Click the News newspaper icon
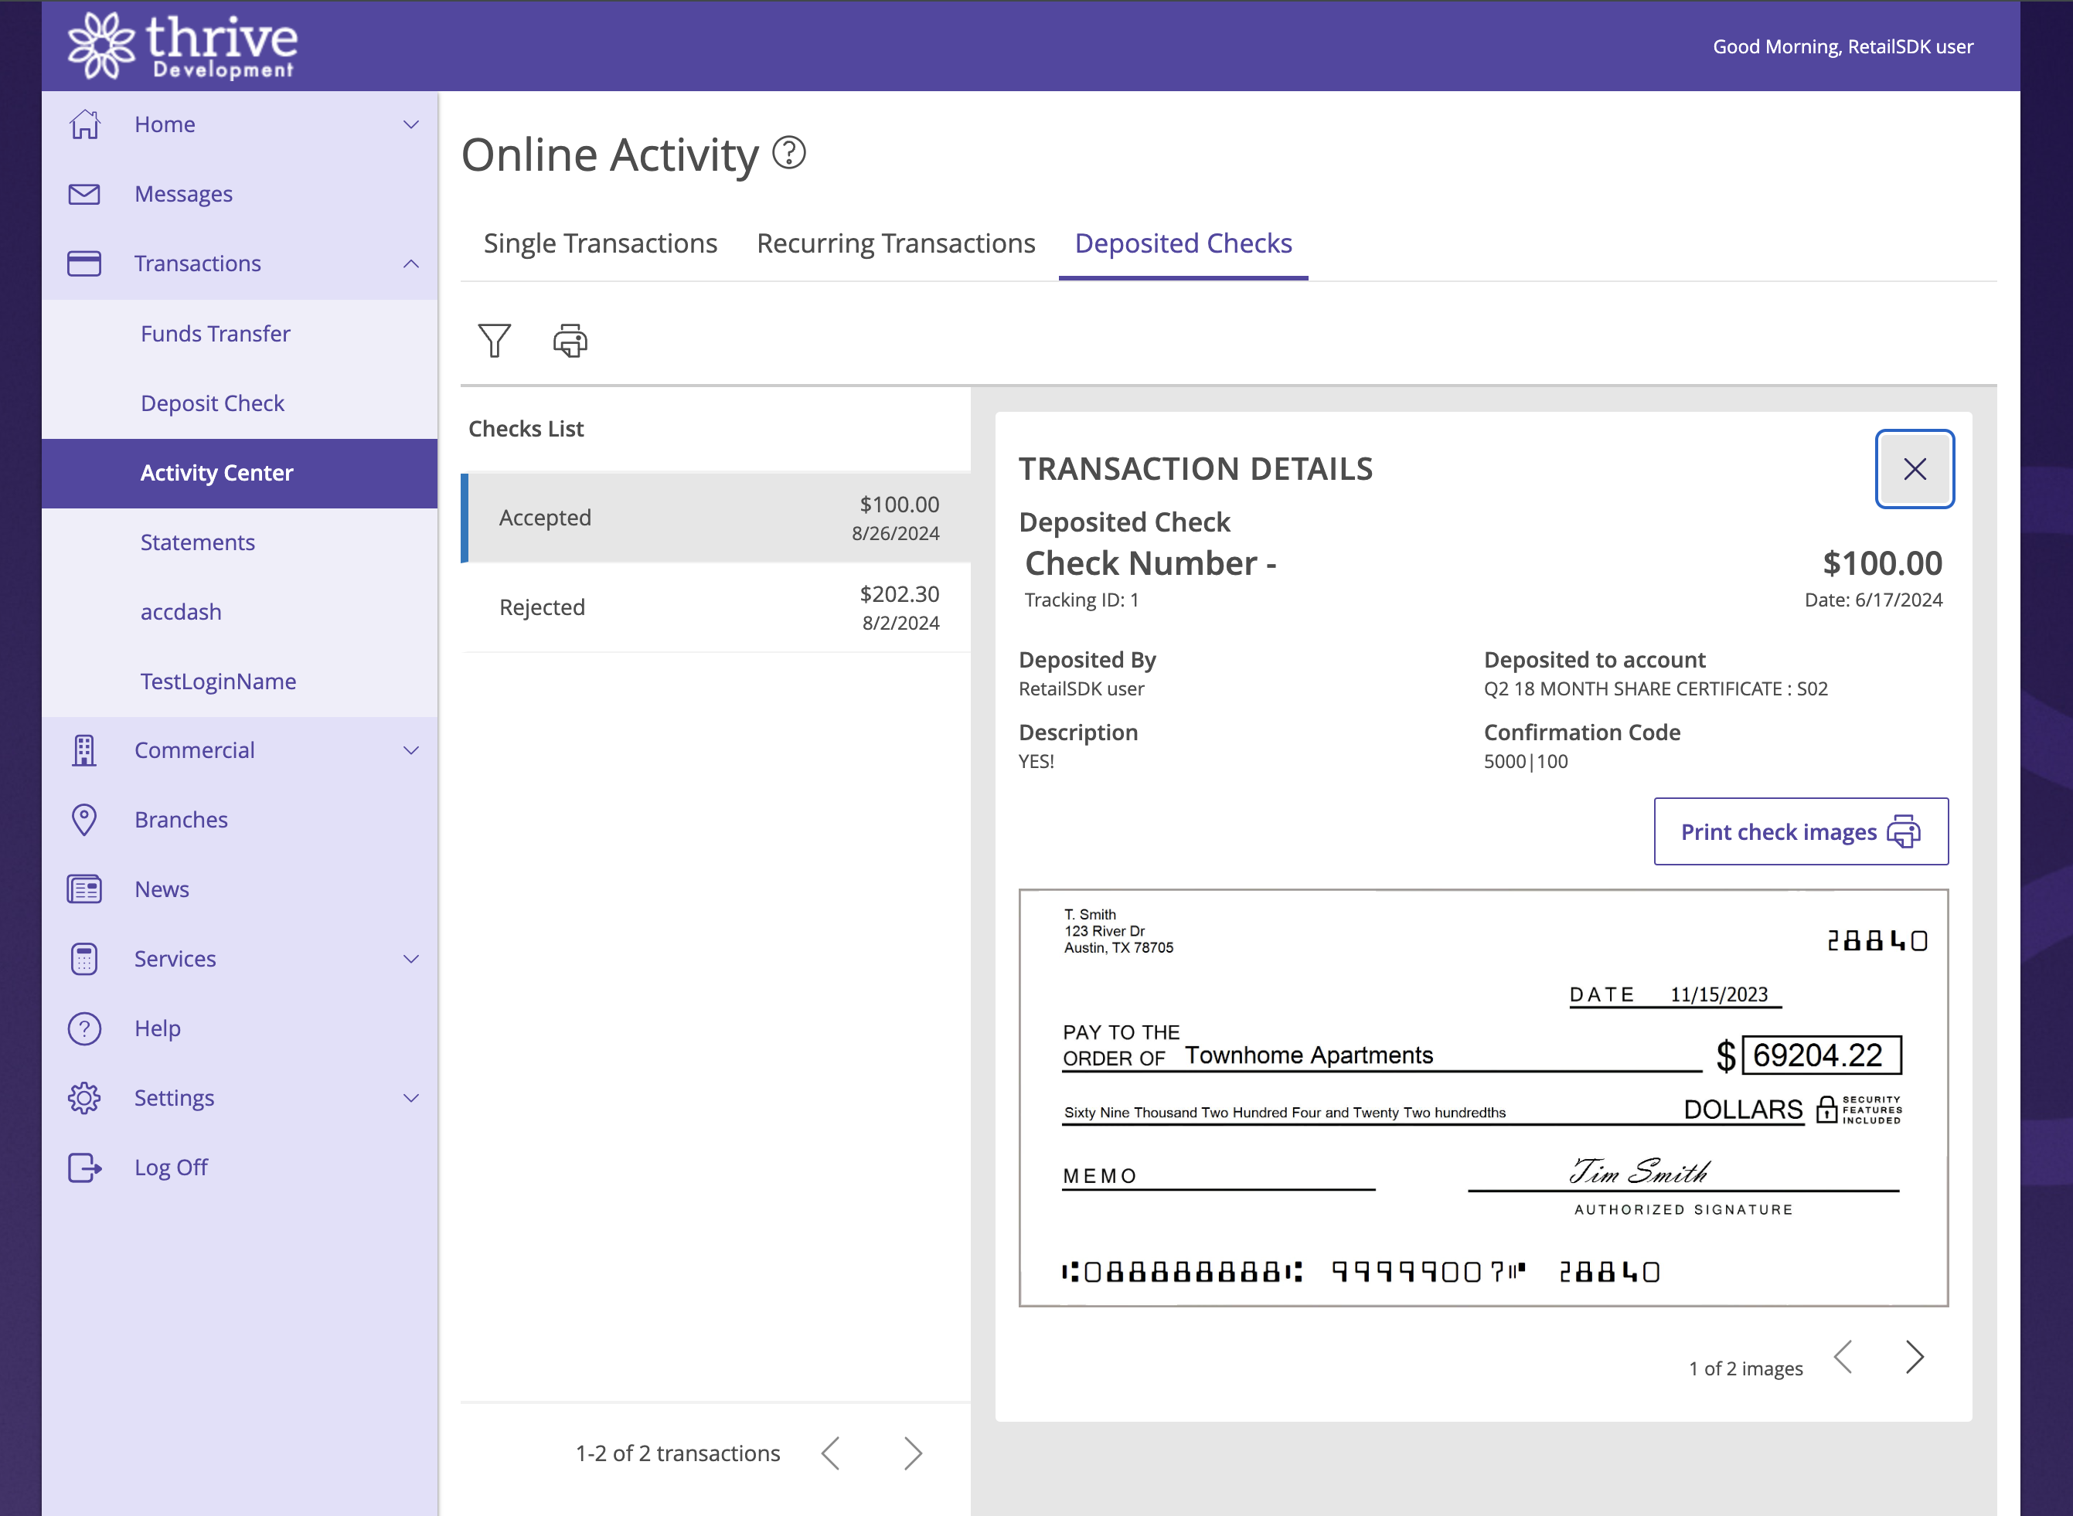The height and width of the screenshot is (1516, 2073). point(84,889)
